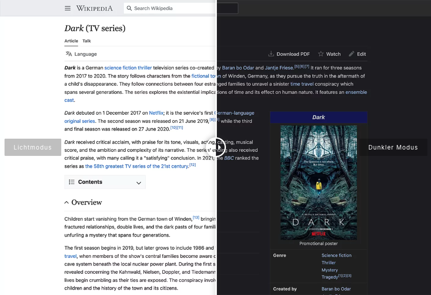The height and width of the screenshot is (295, 431).
Task: Open the 58th greatest TV series link
Action: pyautogui.click(x=137, y=166)
